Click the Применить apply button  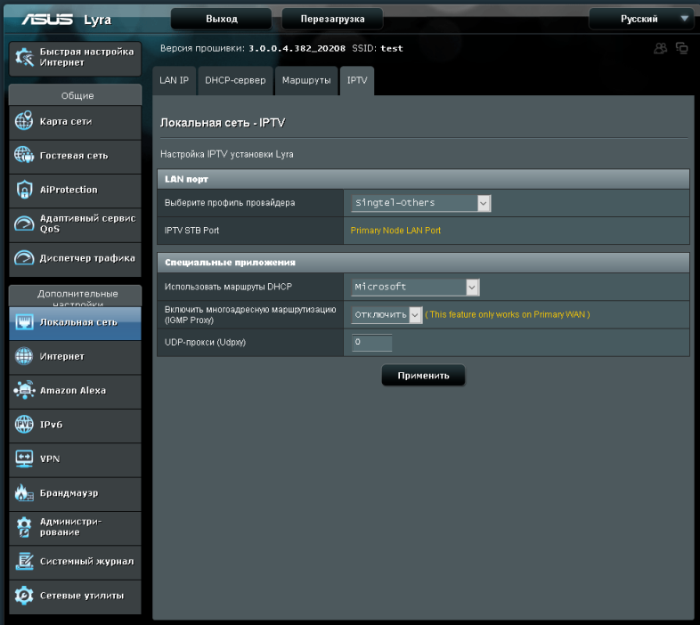click(x=423, y=376)
